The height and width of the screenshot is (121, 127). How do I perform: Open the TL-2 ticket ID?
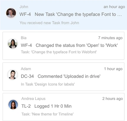[x=26, y=106]
